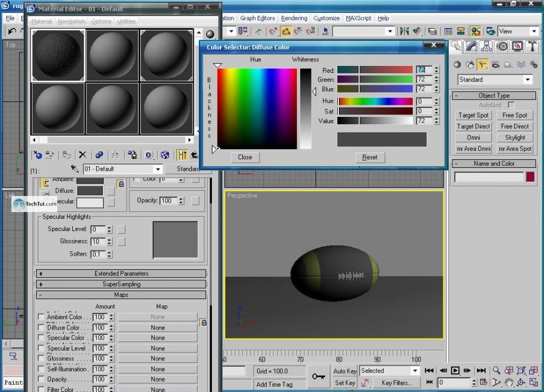Click Close in the Color Selector
The height and width of the screenshot is (392, 544).
[x=245, y=157]
